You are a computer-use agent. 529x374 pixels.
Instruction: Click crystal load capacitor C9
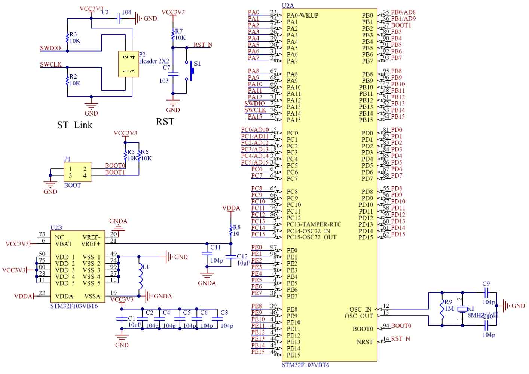486,292
